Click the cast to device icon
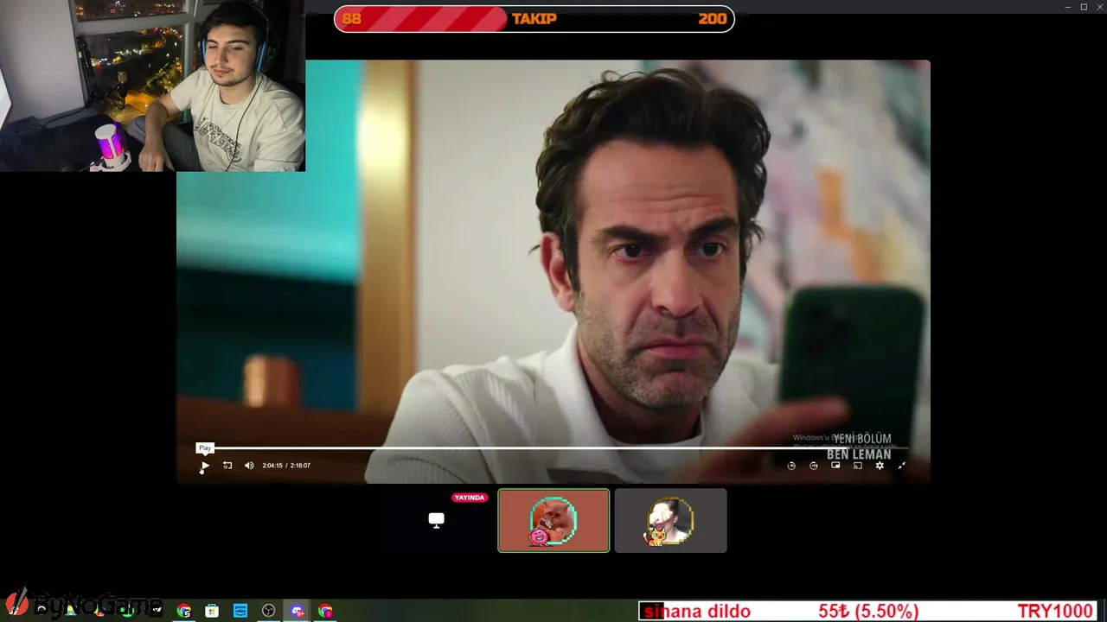Image resolution: width=1107 pixels, height=622 pixels. click(858, 466)
